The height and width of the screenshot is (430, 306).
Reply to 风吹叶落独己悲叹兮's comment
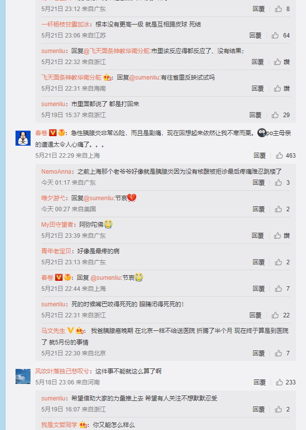click(x=259, y=382)
